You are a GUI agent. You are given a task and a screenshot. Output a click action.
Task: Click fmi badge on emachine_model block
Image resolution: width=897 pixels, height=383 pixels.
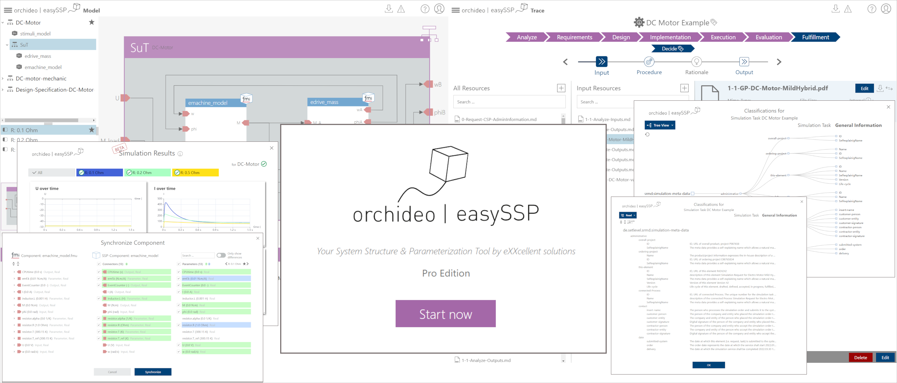click(246, 99)
